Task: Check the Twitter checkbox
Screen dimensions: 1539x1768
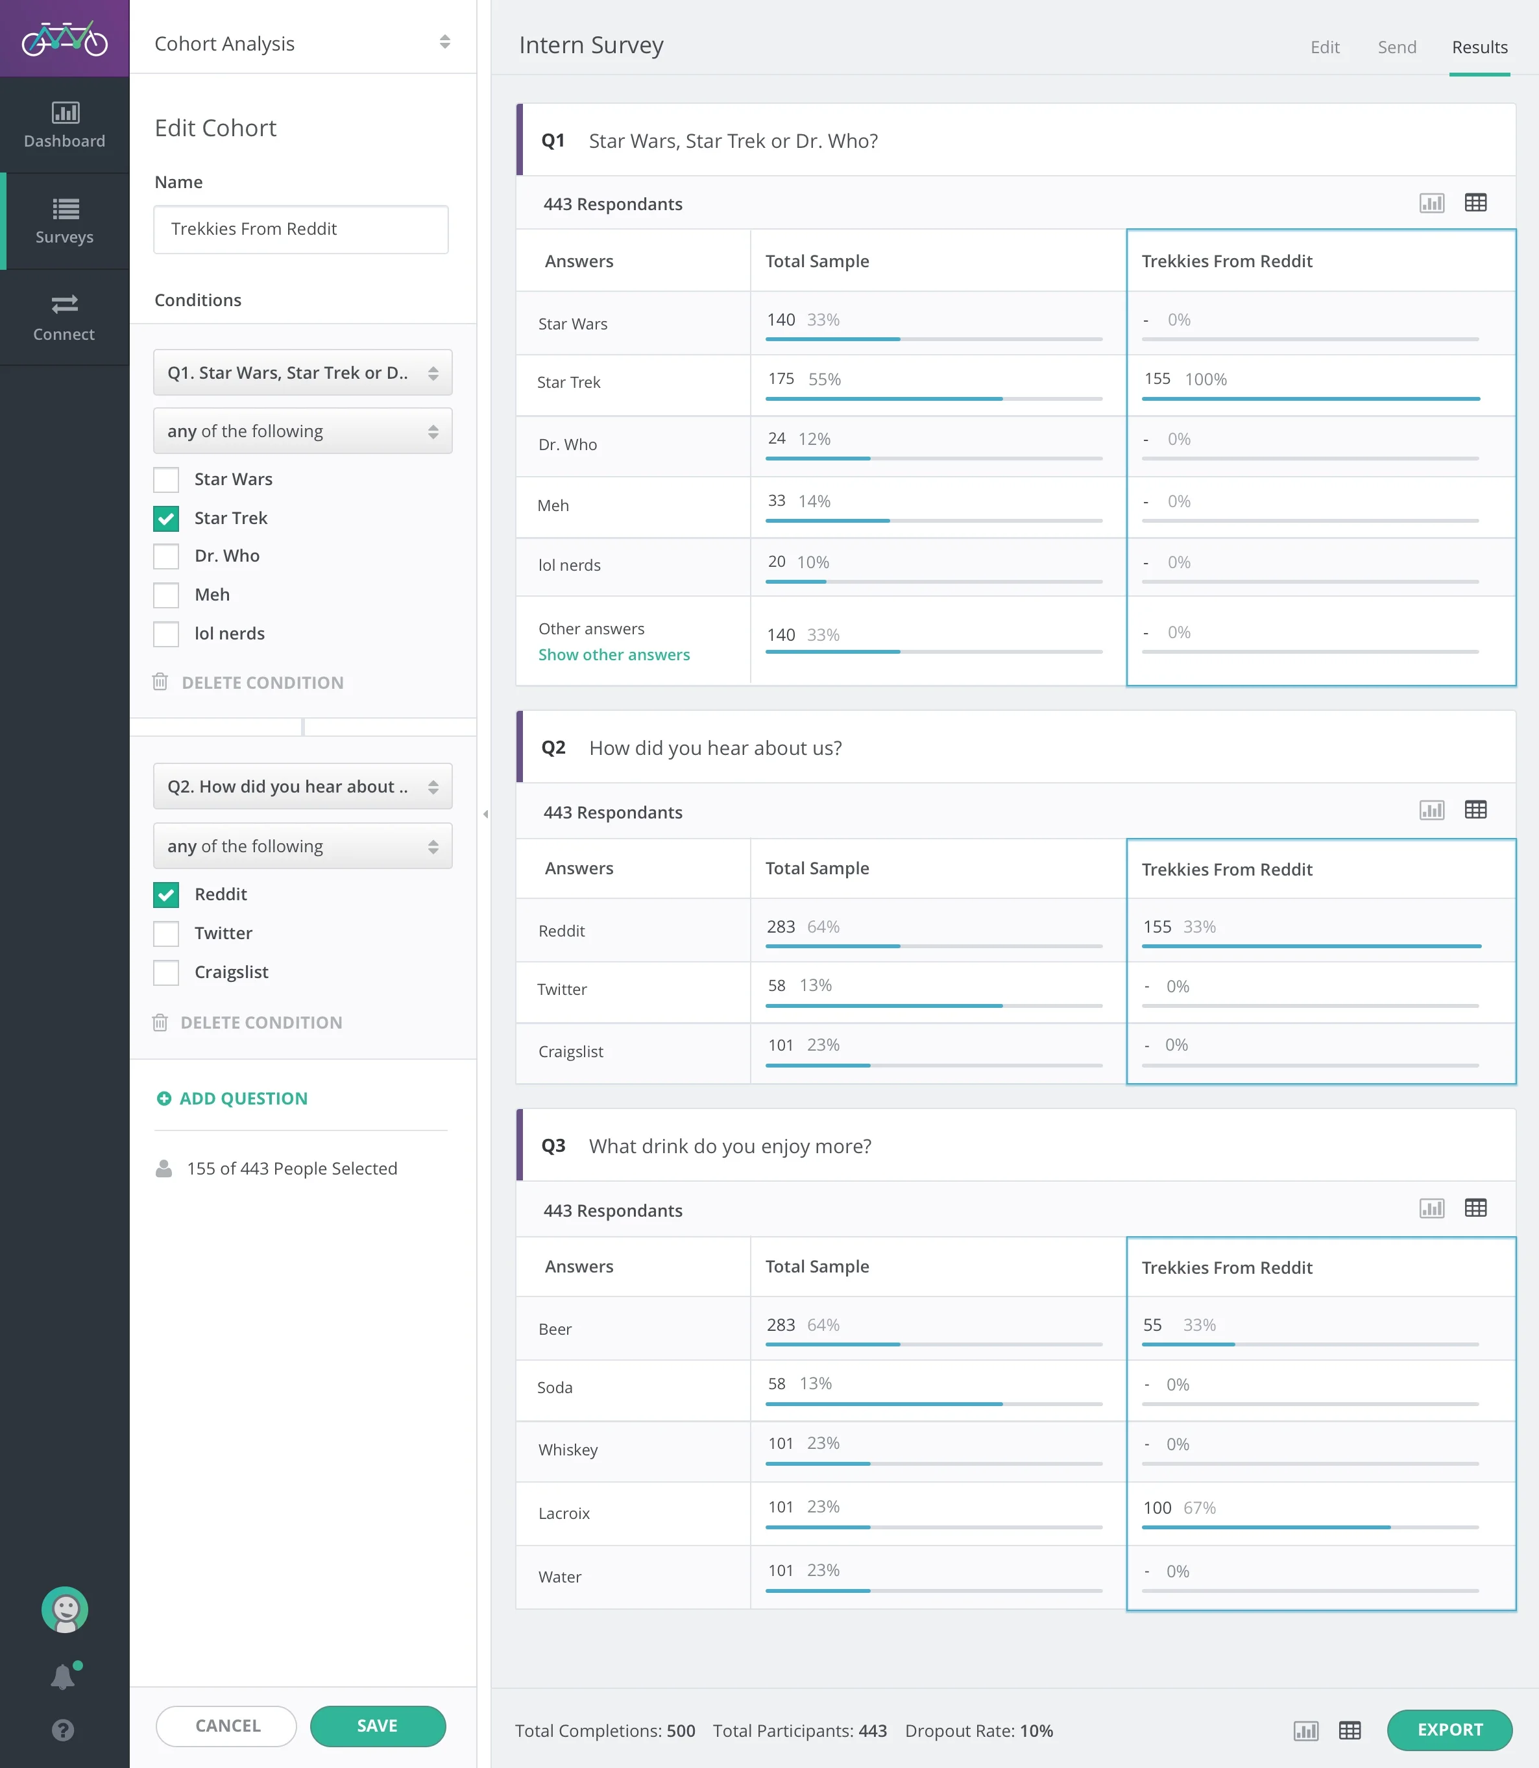Action: (165, 934)
